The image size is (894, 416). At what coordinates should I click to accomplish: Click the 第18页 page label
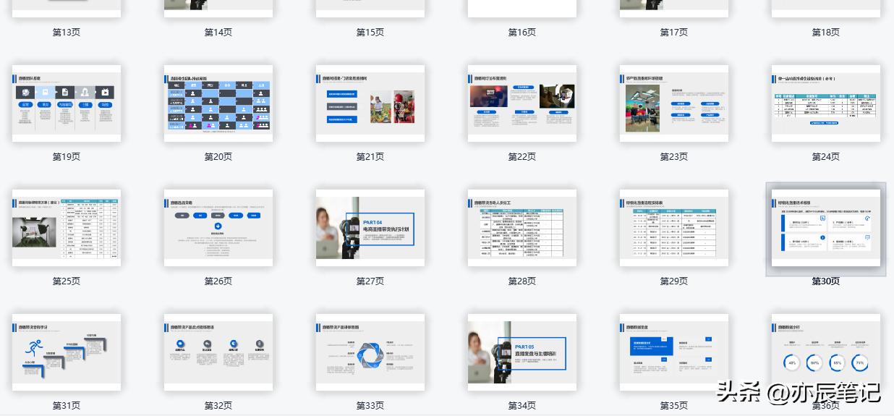pos(826,32)
